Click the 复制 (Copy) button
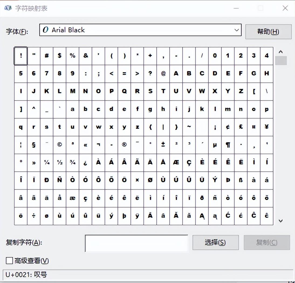Viewport: 295px width, 283px height. [267, 242]
